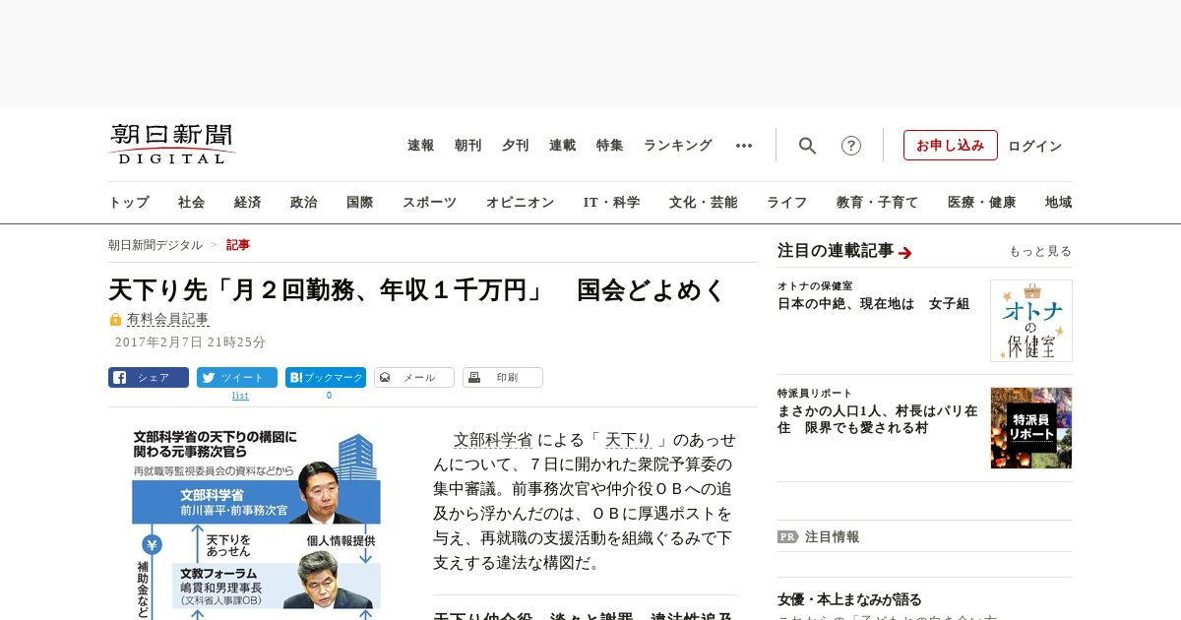The width and height of the screenshot is (1181, 620).
Task: Click the メール share button
Action: (414, 377)
